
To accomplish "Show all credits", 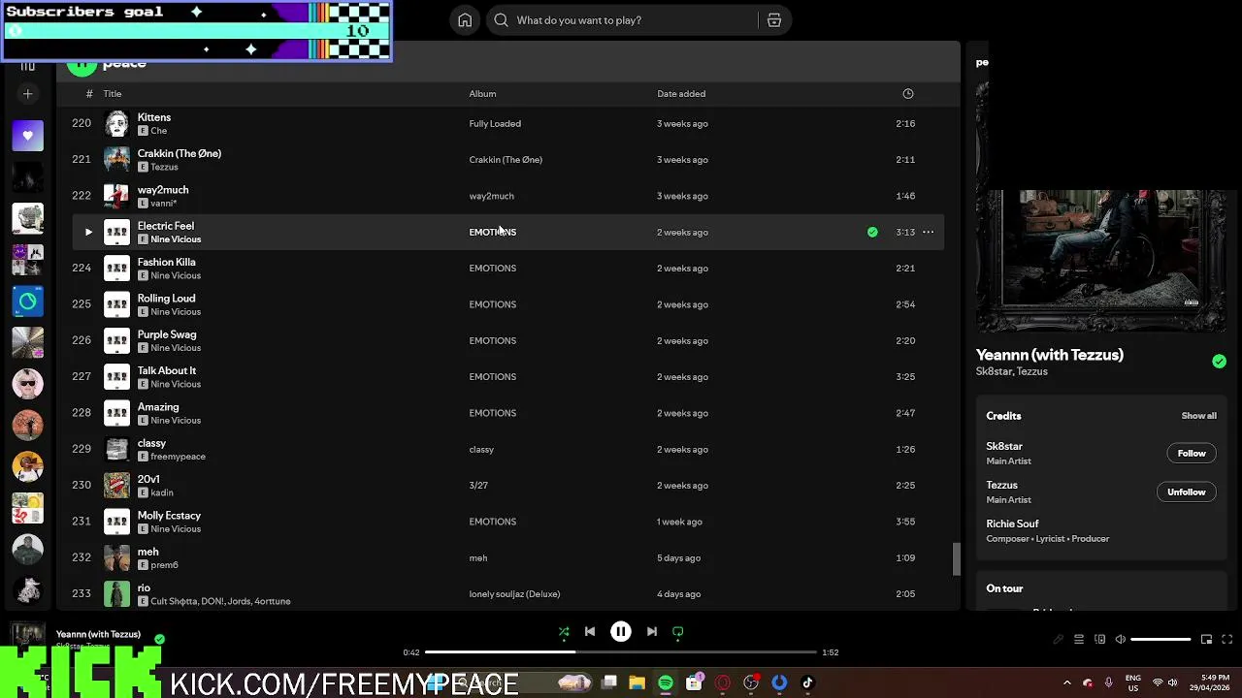I will (x=1198, y=416).
